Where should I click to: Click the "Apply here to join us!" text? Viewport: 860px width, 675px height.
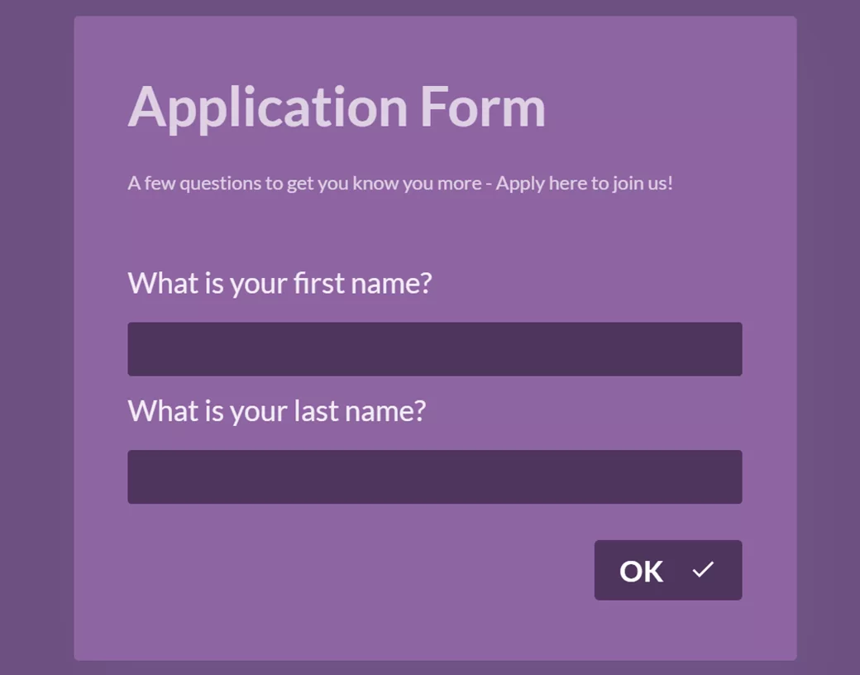click(584, 183)
